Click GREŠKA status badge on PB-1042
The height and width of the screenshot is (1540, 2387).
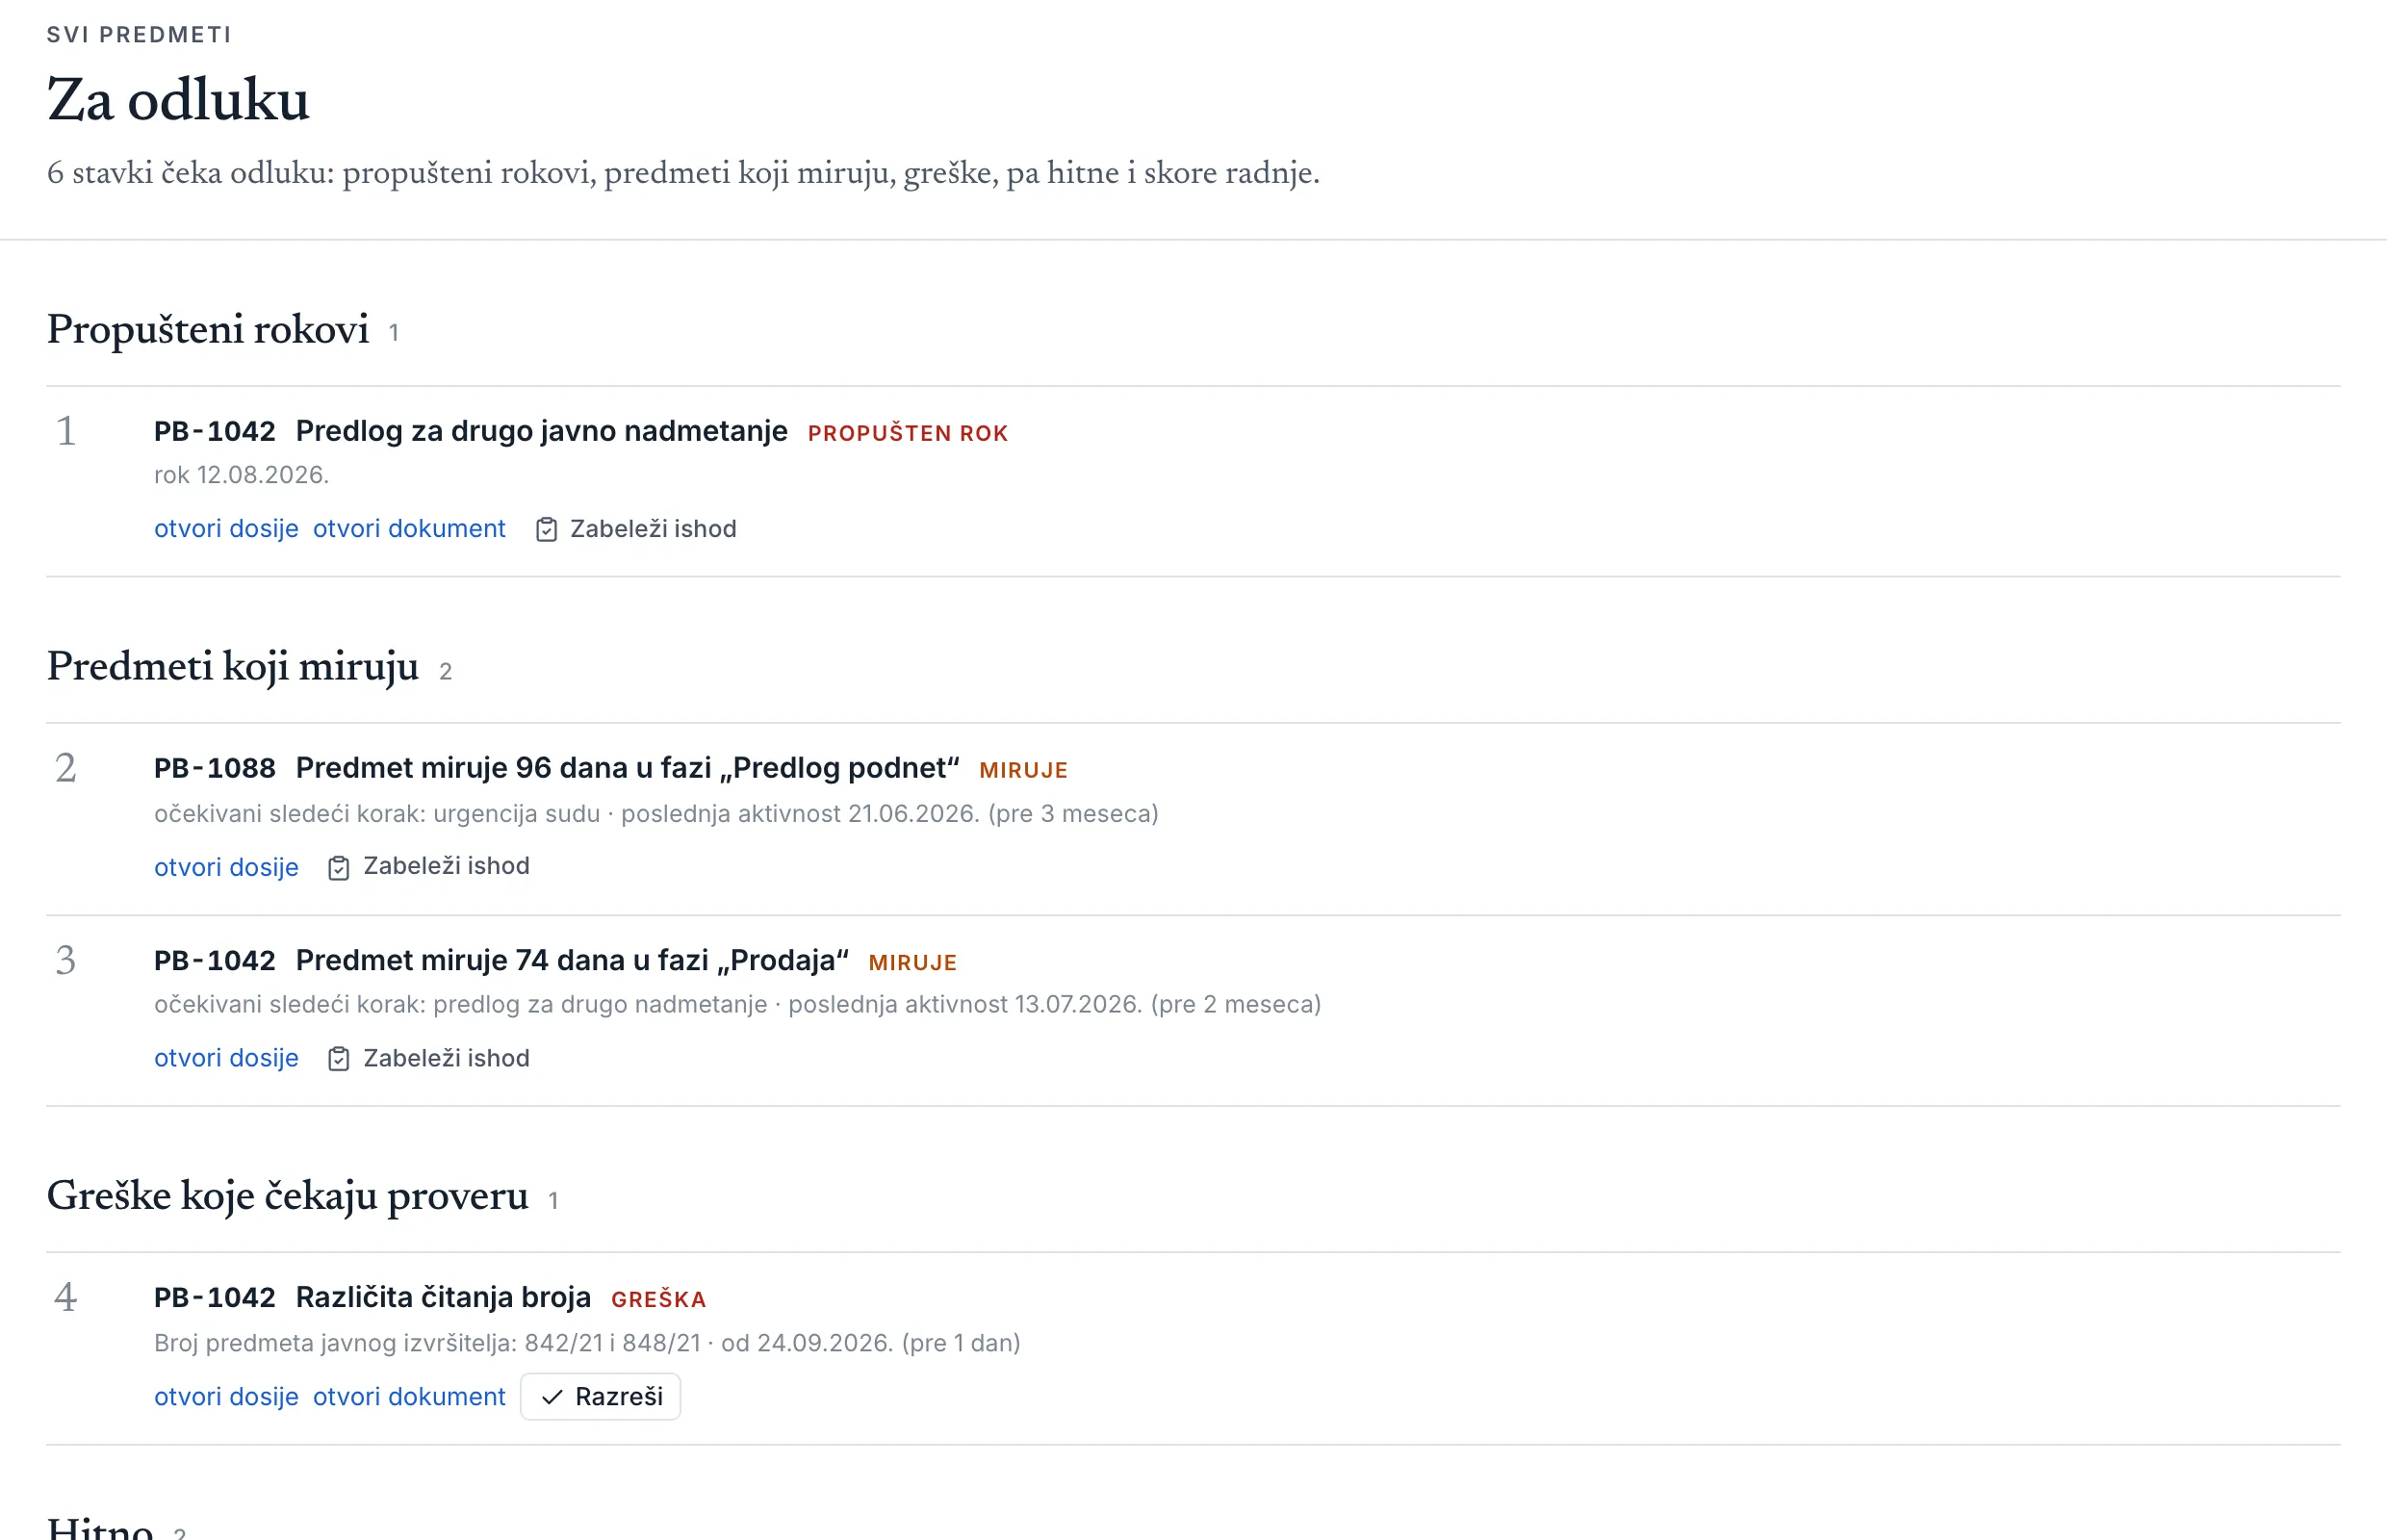[659, 1299]
